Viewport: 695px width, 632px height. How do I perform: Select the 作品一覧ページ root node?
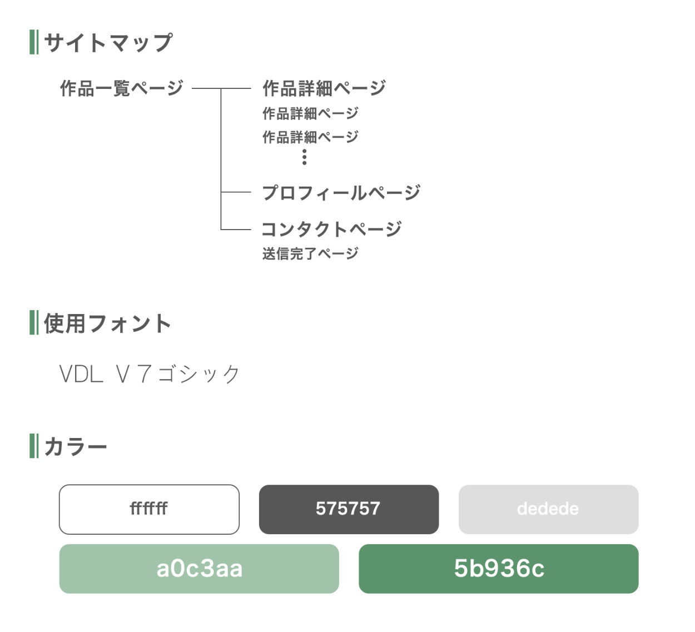pyautogui.click(x=121, y=88)
